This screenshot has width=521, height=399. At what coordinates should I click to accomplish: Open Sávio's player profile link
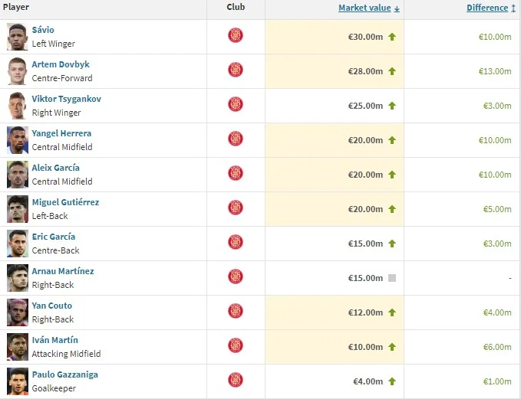tap(43, 30)
